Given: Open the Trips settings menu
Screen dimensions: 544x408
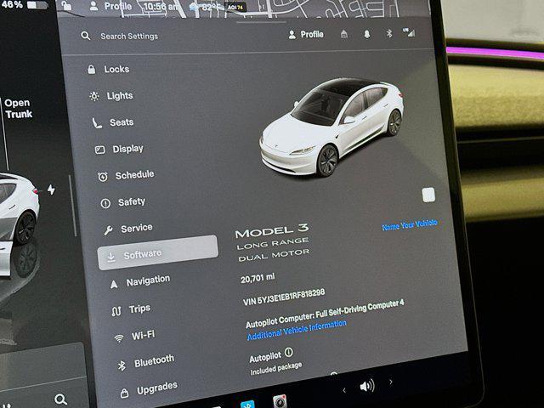Looking at the screenshot, I should [x=131, y=309].
